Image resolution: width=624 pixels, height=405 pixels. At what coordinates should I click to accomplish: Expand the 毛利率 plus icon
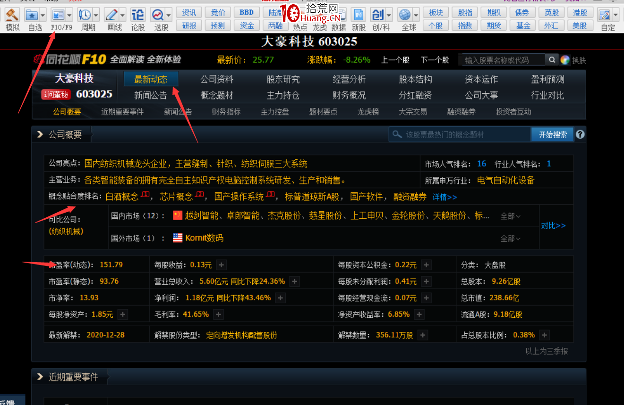218,314
